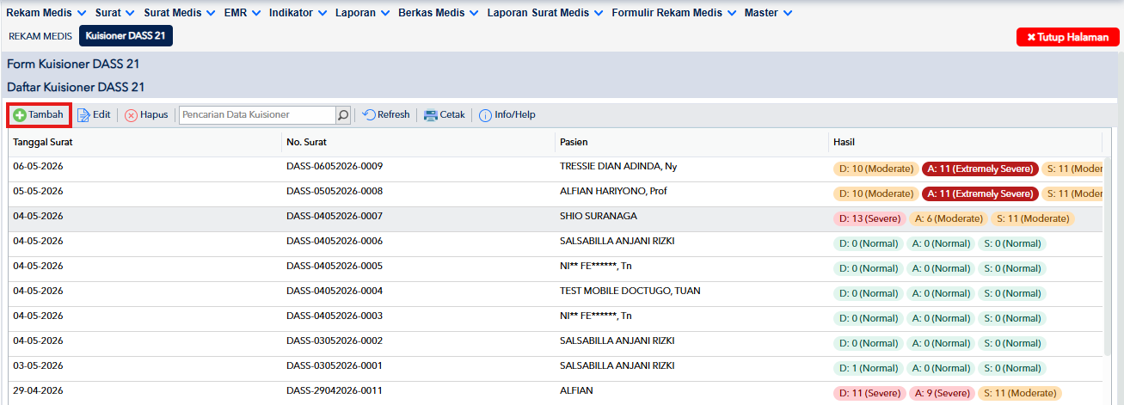Select row DASS-04052026-0007

[556, 218]
